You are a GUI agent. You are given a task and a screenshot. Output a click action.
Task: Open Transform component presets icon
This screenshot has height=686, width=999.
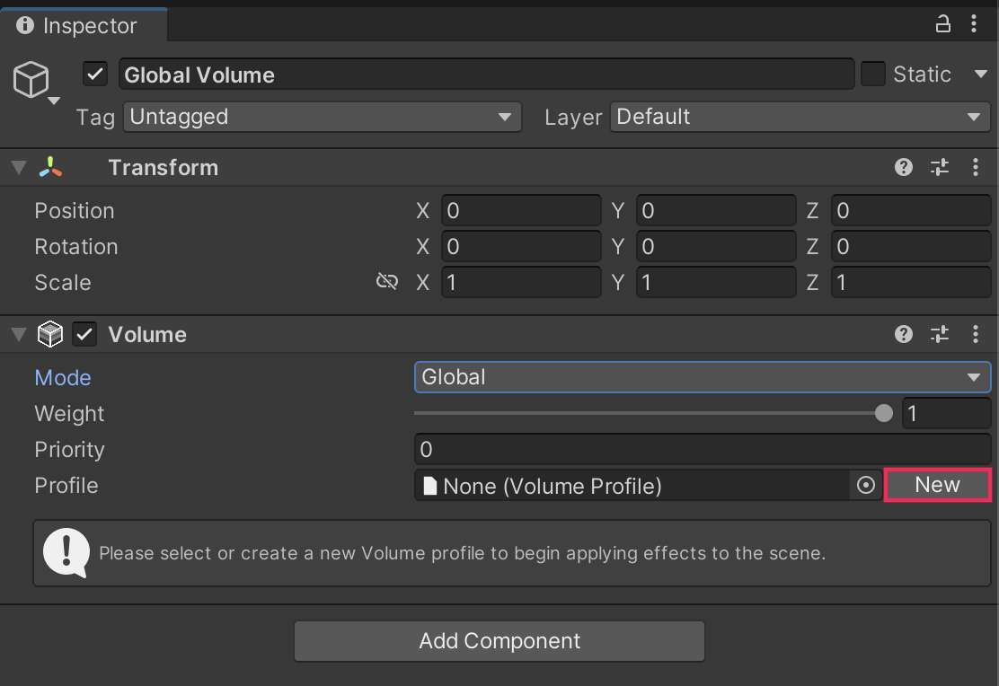tap(940, 167)
